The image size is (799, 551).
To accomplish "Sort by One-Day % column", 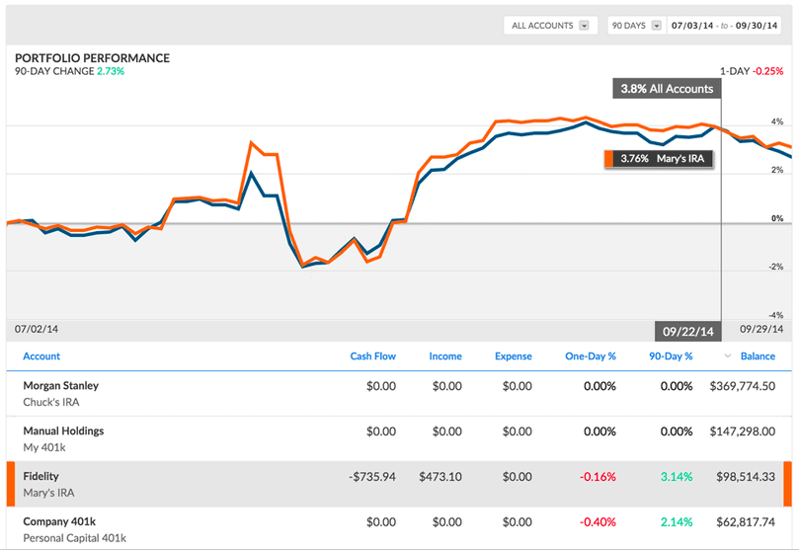I will pos(590,356).
